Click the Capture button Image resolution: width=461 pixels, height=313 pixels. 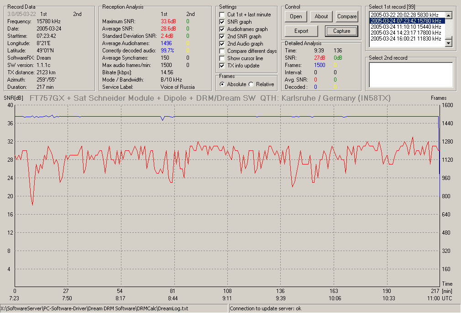click(341, 31)
